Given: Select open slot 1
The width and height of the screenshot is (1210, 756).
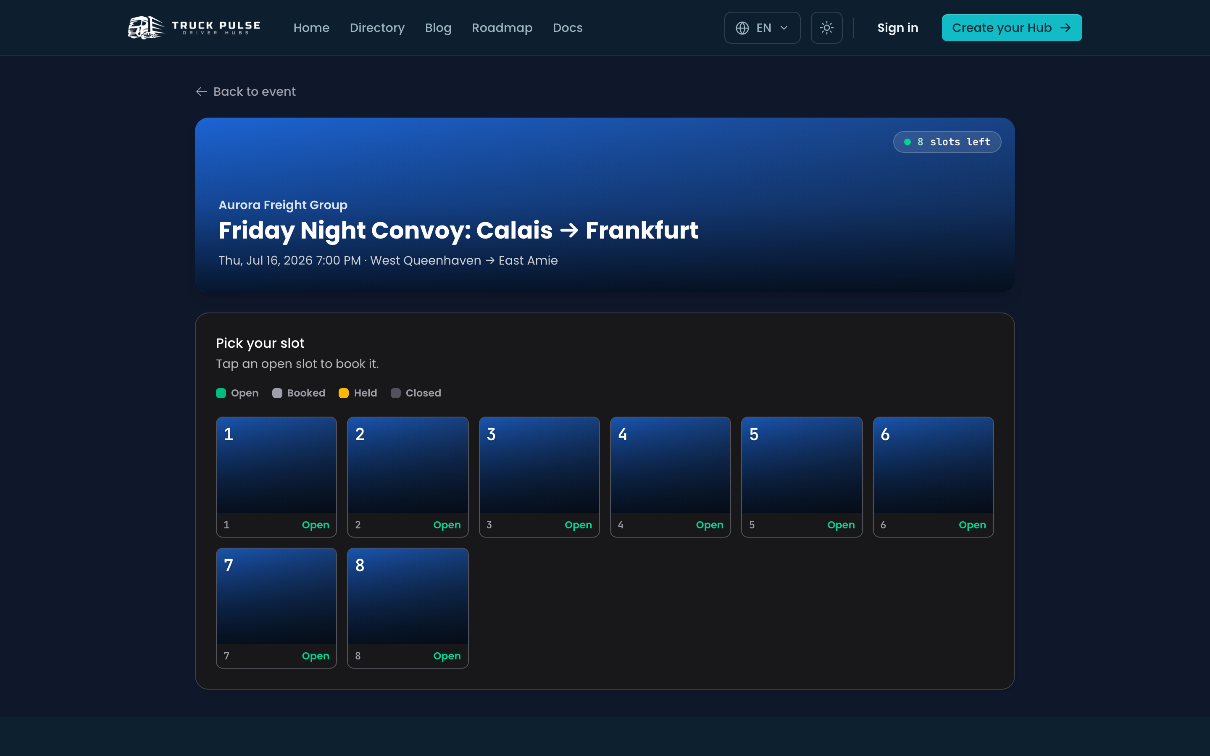Looking at the screenshot, I should coord(276,477).
